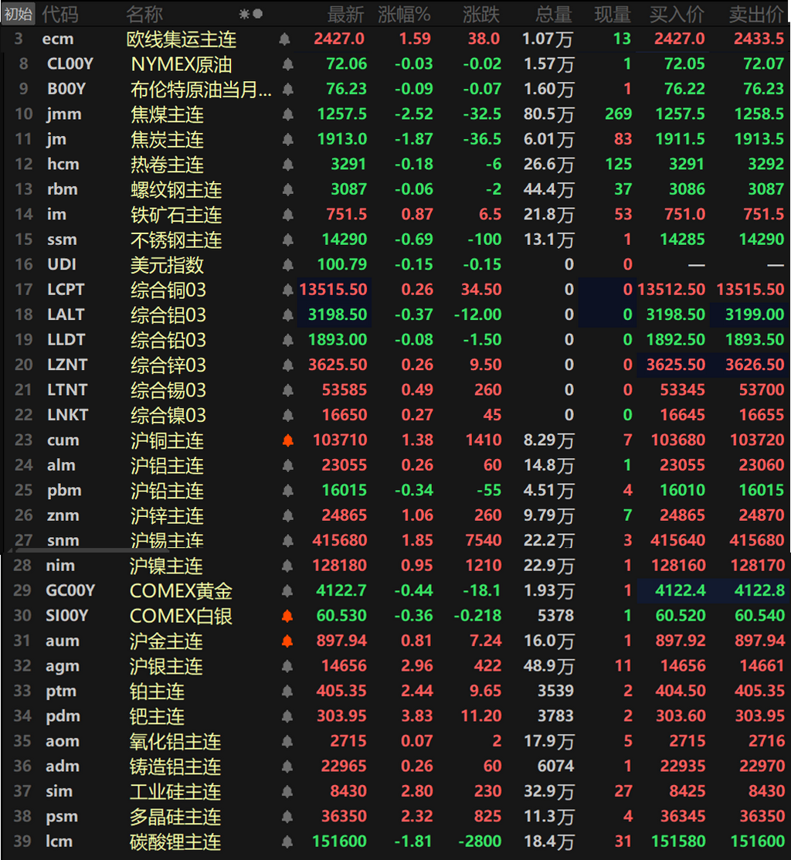Click the alert bell for 螺纹钢主连
This screenshot has height=860, width=791.
coord(288,190)
